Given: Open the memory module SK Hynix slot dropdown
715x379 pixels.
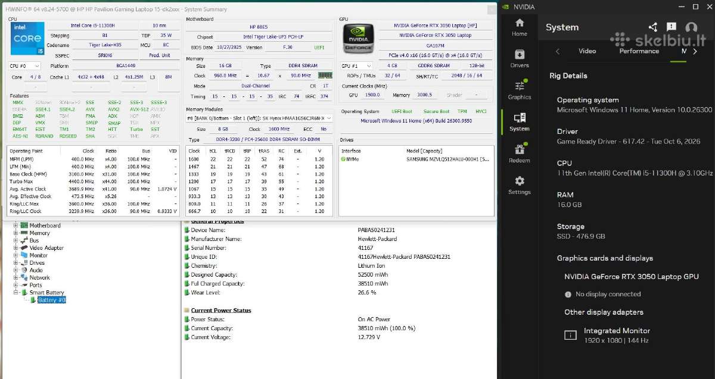Looking at the screenshot, I should click(x=259, y=118).
